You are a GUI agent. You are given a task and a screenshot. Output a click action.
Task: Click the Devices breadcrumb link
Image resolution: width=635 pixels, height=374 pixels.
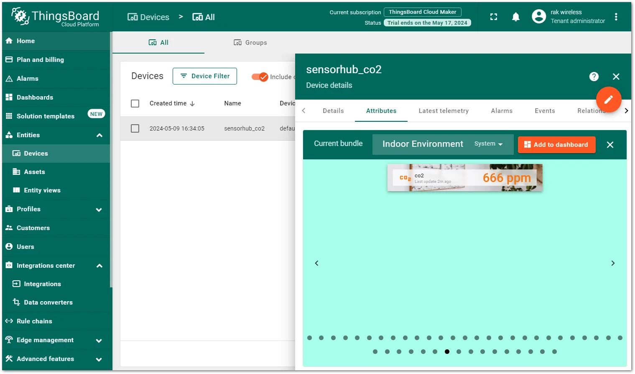coord(148,17)
